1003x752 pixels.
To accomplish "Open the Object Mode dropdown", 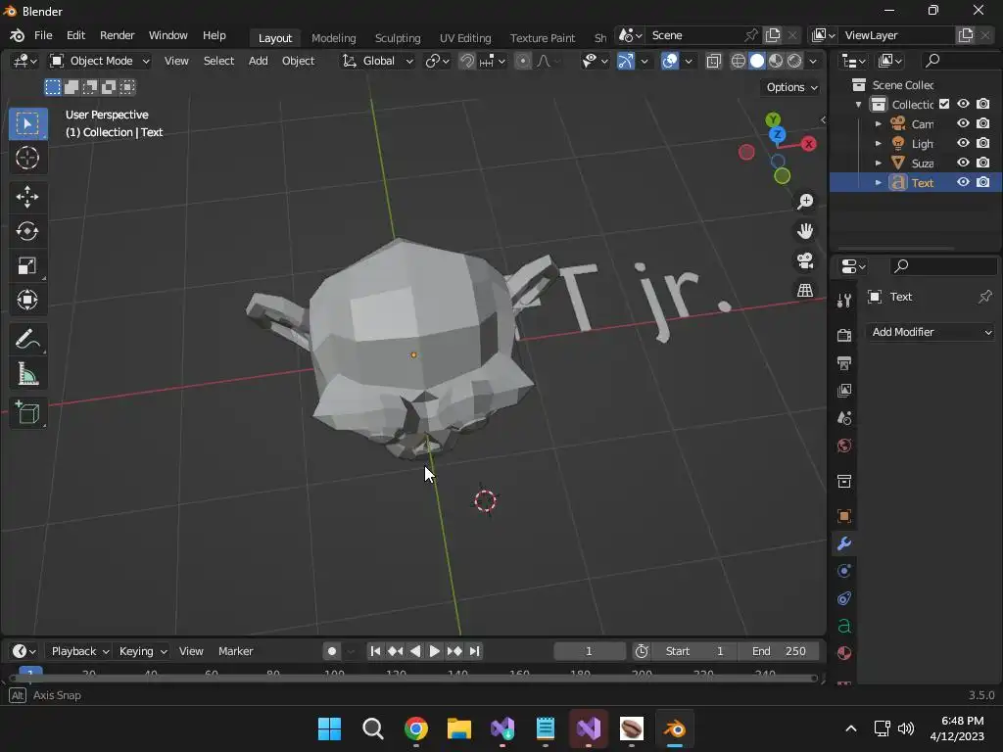I will [100, 61].
